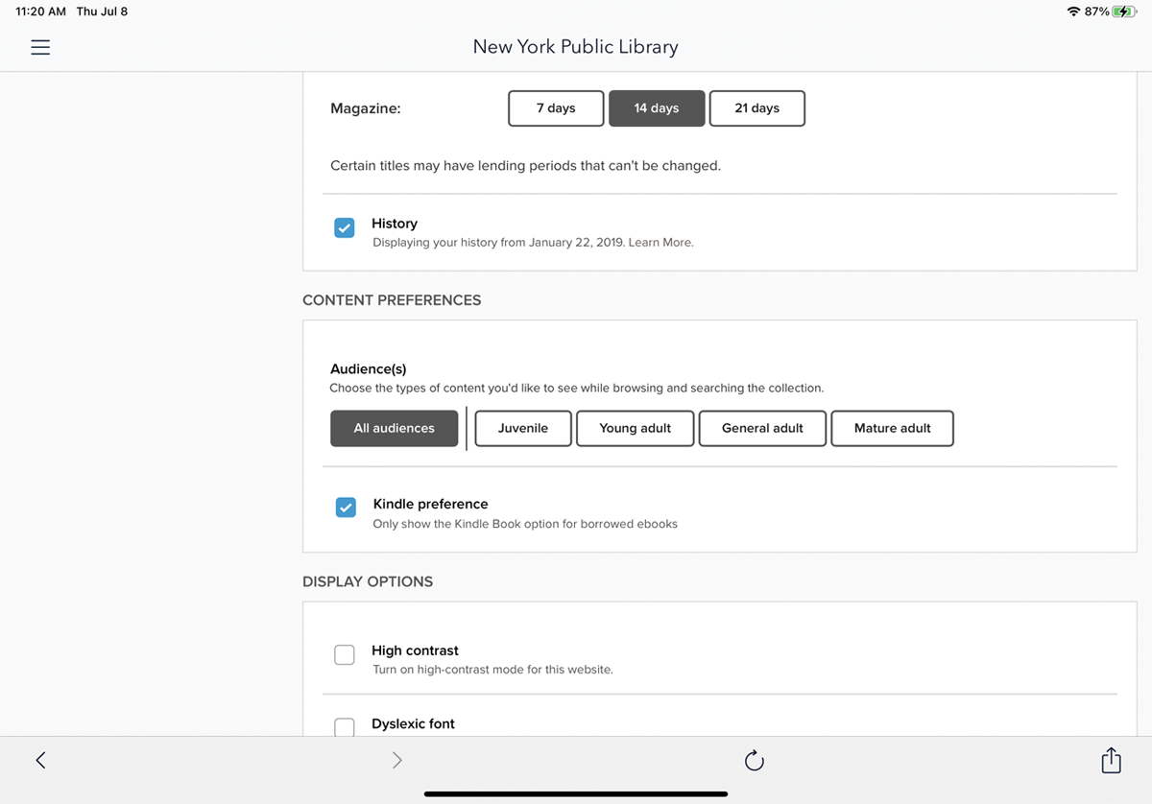Click the CONTENT PREFERENCES heading

click(x=392, y=300)
